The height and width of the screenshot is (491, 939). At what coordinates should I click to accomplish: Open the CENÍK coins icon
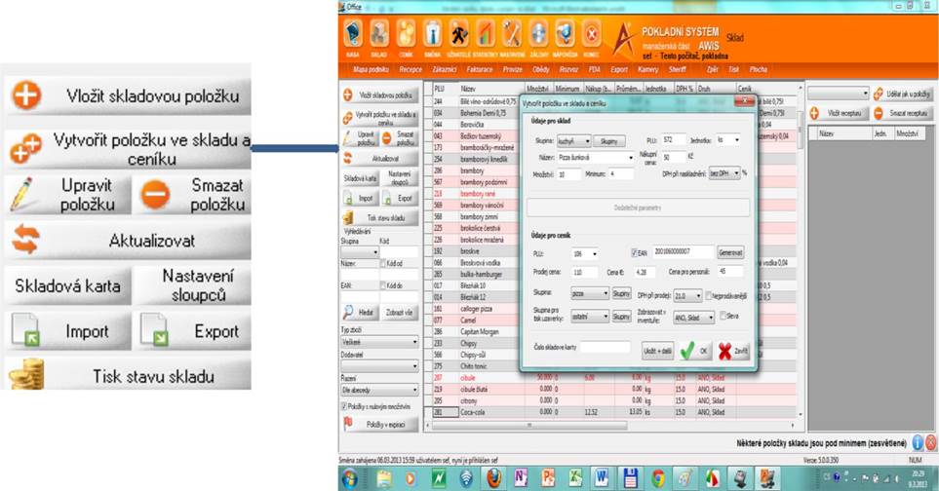pyautogui.click(x=406, y=34)
